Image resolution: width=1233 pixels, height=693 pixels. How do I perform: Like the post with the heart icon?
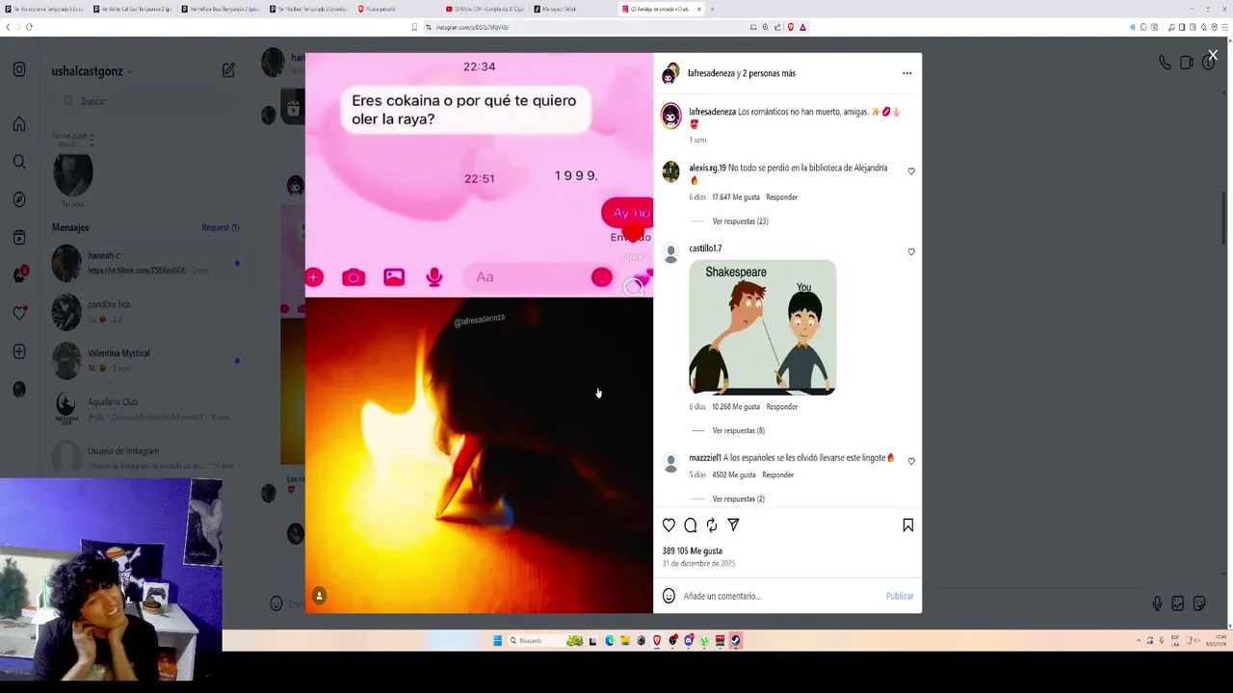click(x=669, y=526)
